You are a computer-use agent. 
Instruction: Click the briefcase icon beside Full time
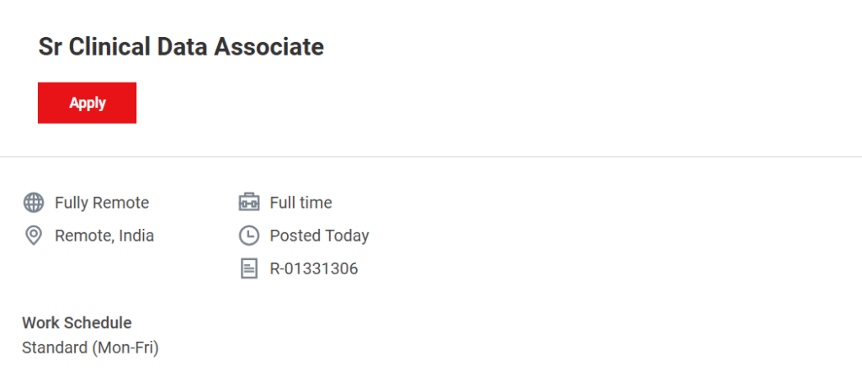click(248, 203)
